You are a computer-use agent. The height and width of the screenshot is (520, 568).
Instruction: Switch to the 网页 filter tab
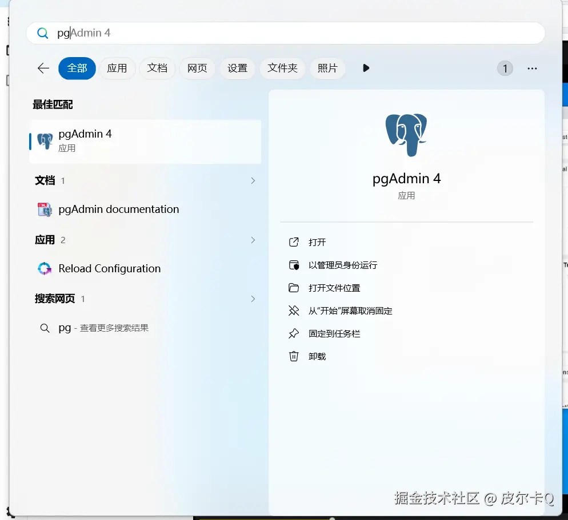[197, 68]
